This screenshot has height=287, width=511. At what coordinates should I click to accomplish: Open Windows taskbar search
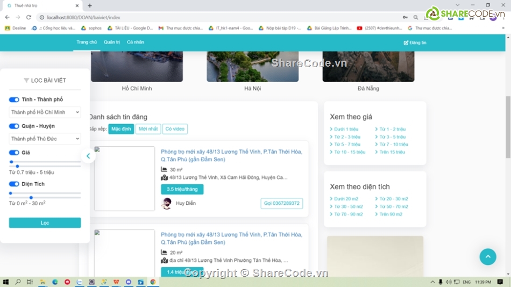tap(18, 282)
